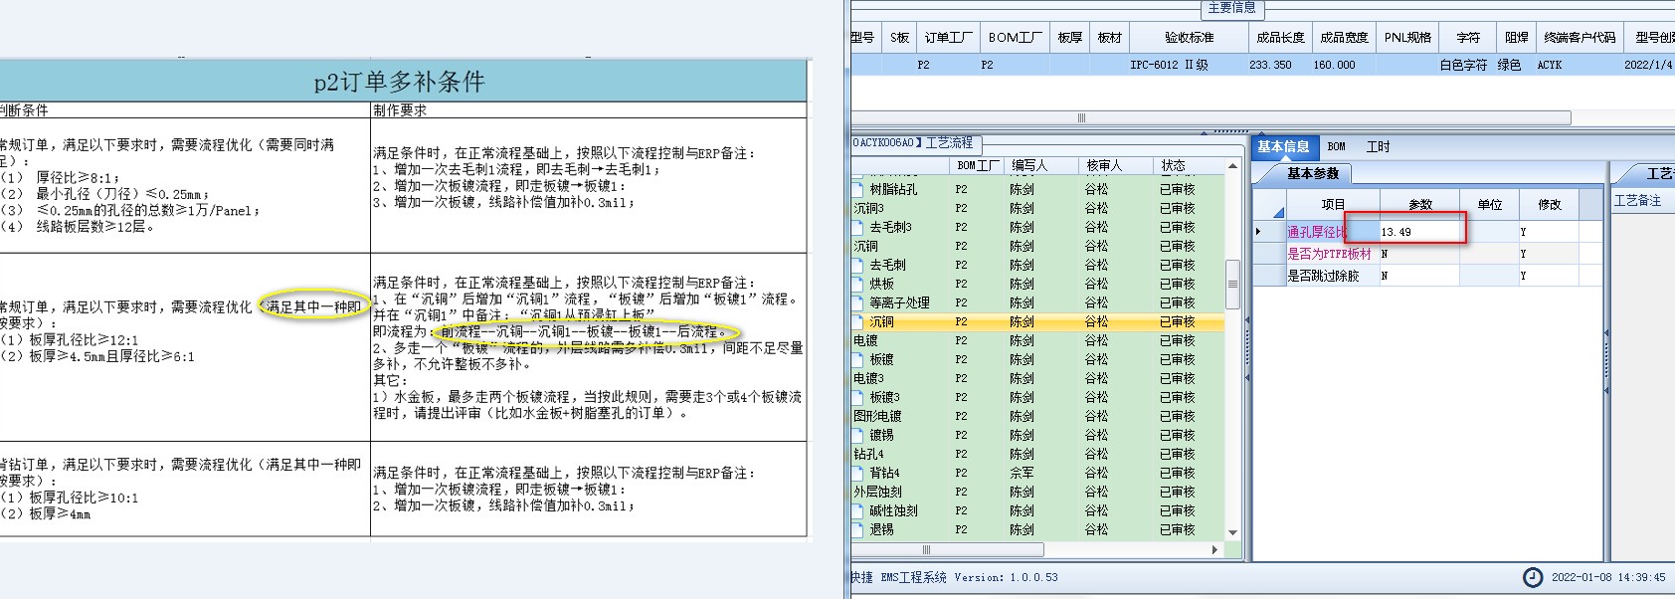Click the 修改 column header

1550,205
